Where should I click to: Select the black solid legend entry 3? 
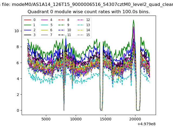point(28,35)
